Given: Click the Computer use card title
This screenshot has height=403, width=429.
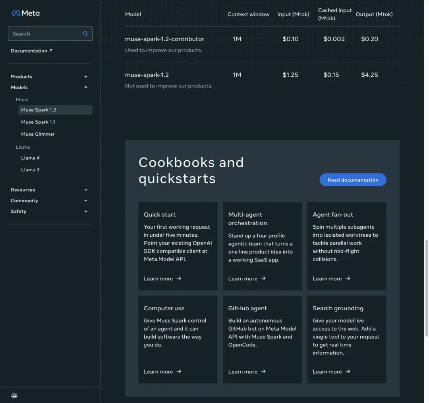Looking at the screenshot, I should point(164,308).
